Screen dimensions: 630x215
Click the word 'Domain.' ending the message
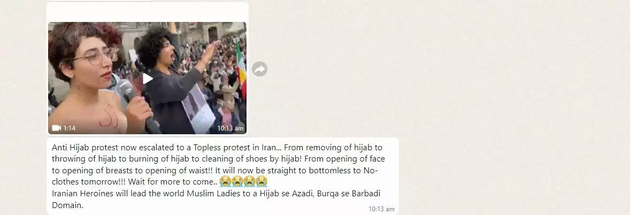(x=67, y=205)
